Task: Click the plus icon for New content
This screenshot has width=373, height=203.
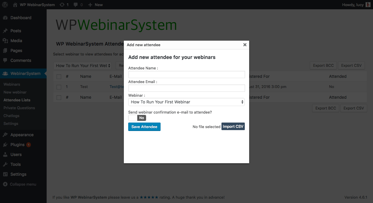Action: (90, 5)
